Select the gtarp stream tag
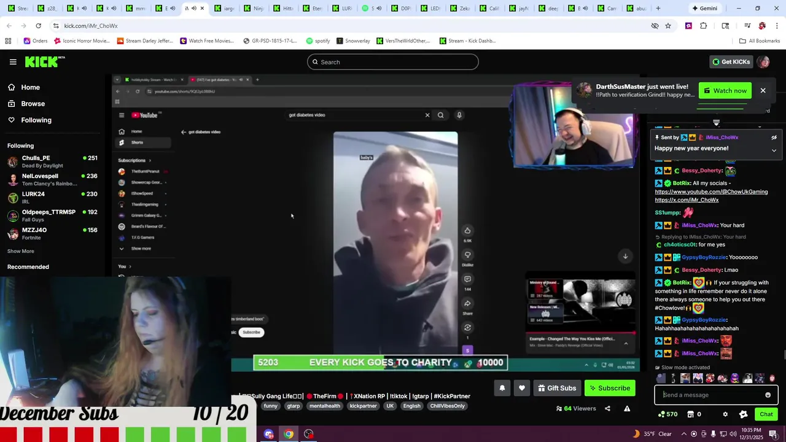The height and width of the screenshot is (442, 786). coord(294,406)
